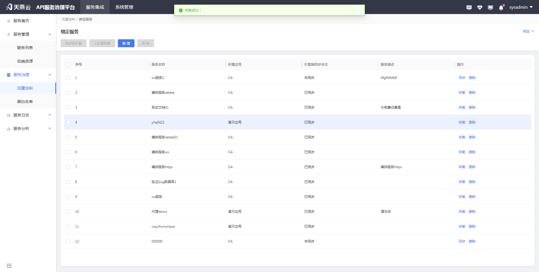Check the checkbox for 代理demo row
The image size is (539, 272).
tap(68, 212)
